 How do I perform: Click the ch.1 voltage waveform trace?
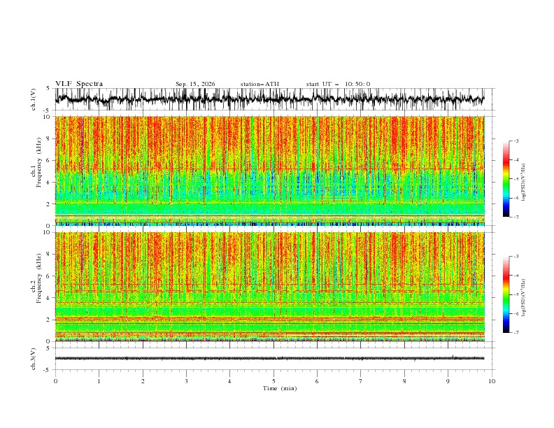point(269,99)
